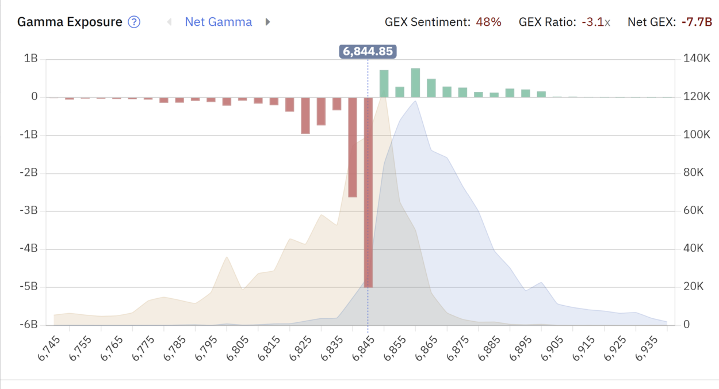Click the peak of the blue shaded area
This screenshot has height=389, width=719.
click(x=415, y=102)
